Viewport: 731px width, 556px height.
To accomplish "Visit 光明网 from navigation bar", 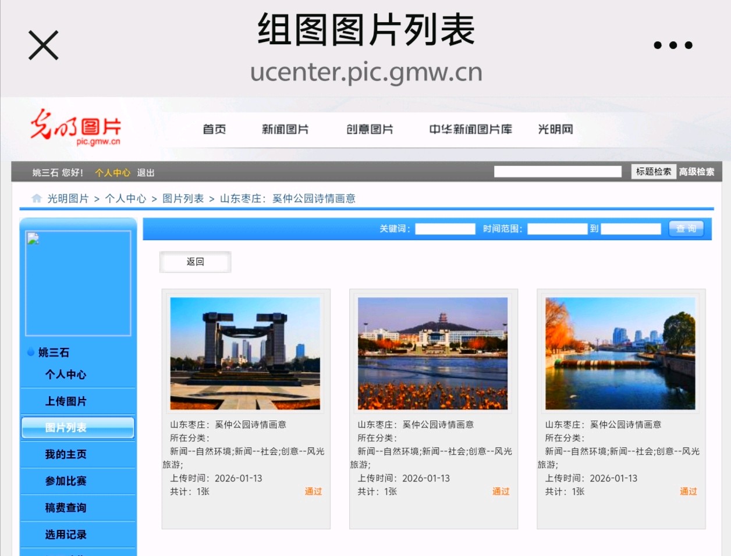I will click(555, 129).
